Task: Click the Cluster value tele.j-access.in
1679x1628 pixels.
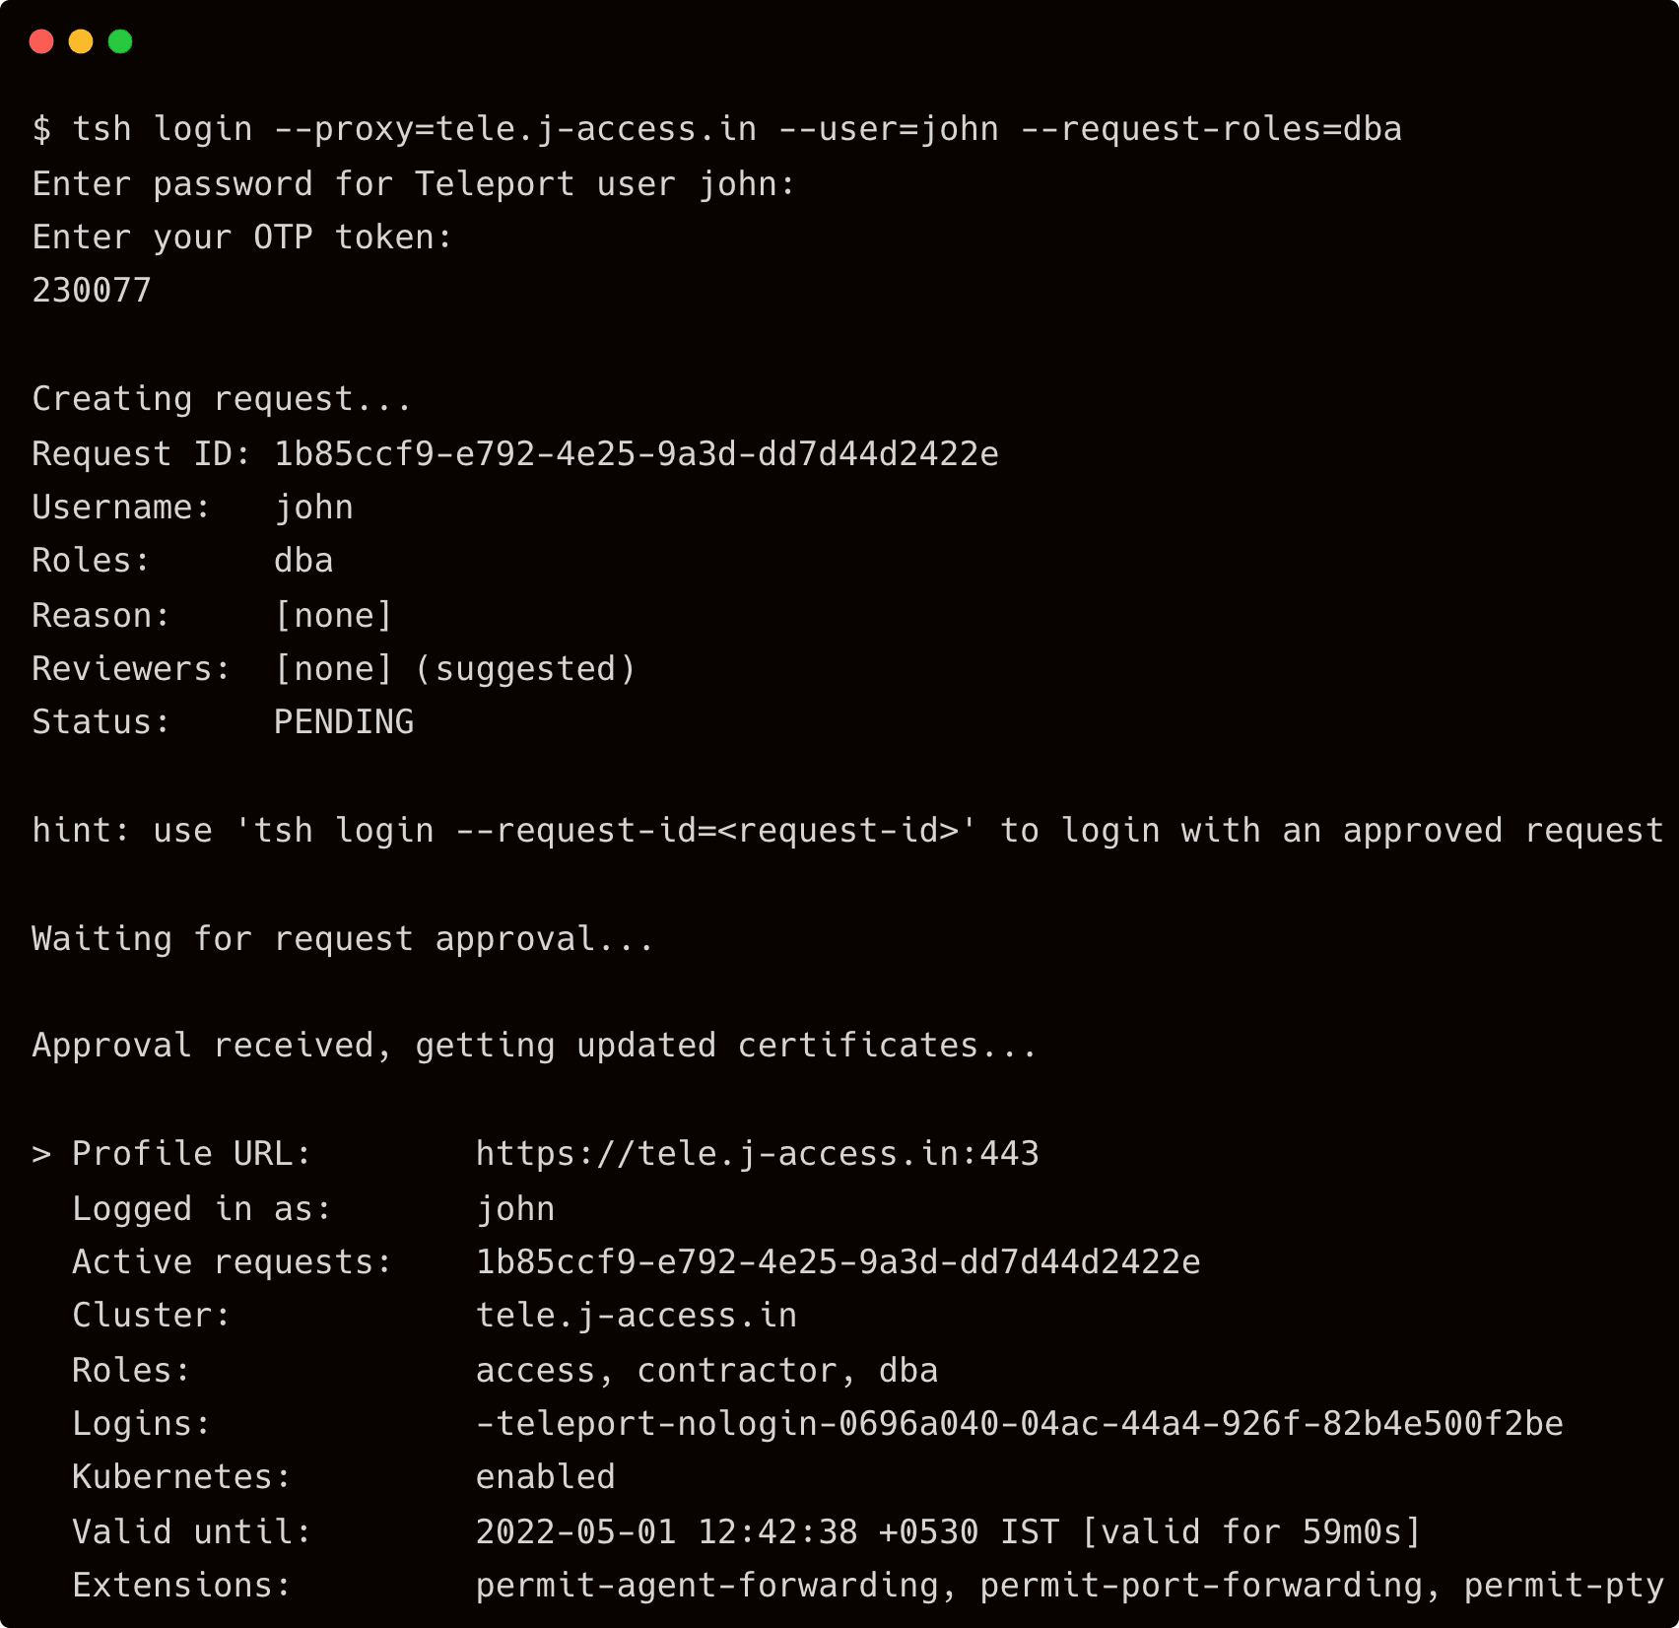Action: 637,1316
